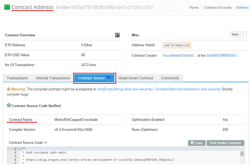Click the green contract identicon
This screenshot has height=165, width=251.
pos(7,7)
